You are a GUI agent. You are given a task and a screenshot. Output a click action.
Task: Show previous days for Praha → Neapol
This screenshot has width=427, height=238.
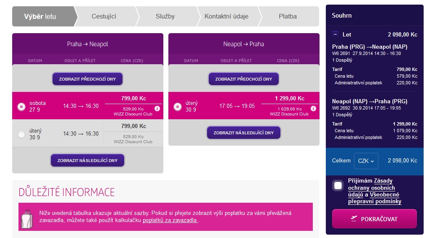pos(87,79)
